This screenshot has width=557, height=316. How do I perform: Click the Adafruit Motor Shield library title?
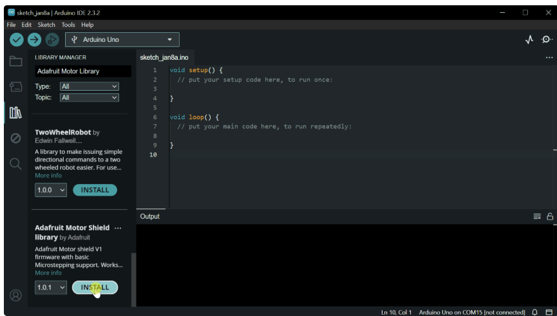tap(72, 232)
